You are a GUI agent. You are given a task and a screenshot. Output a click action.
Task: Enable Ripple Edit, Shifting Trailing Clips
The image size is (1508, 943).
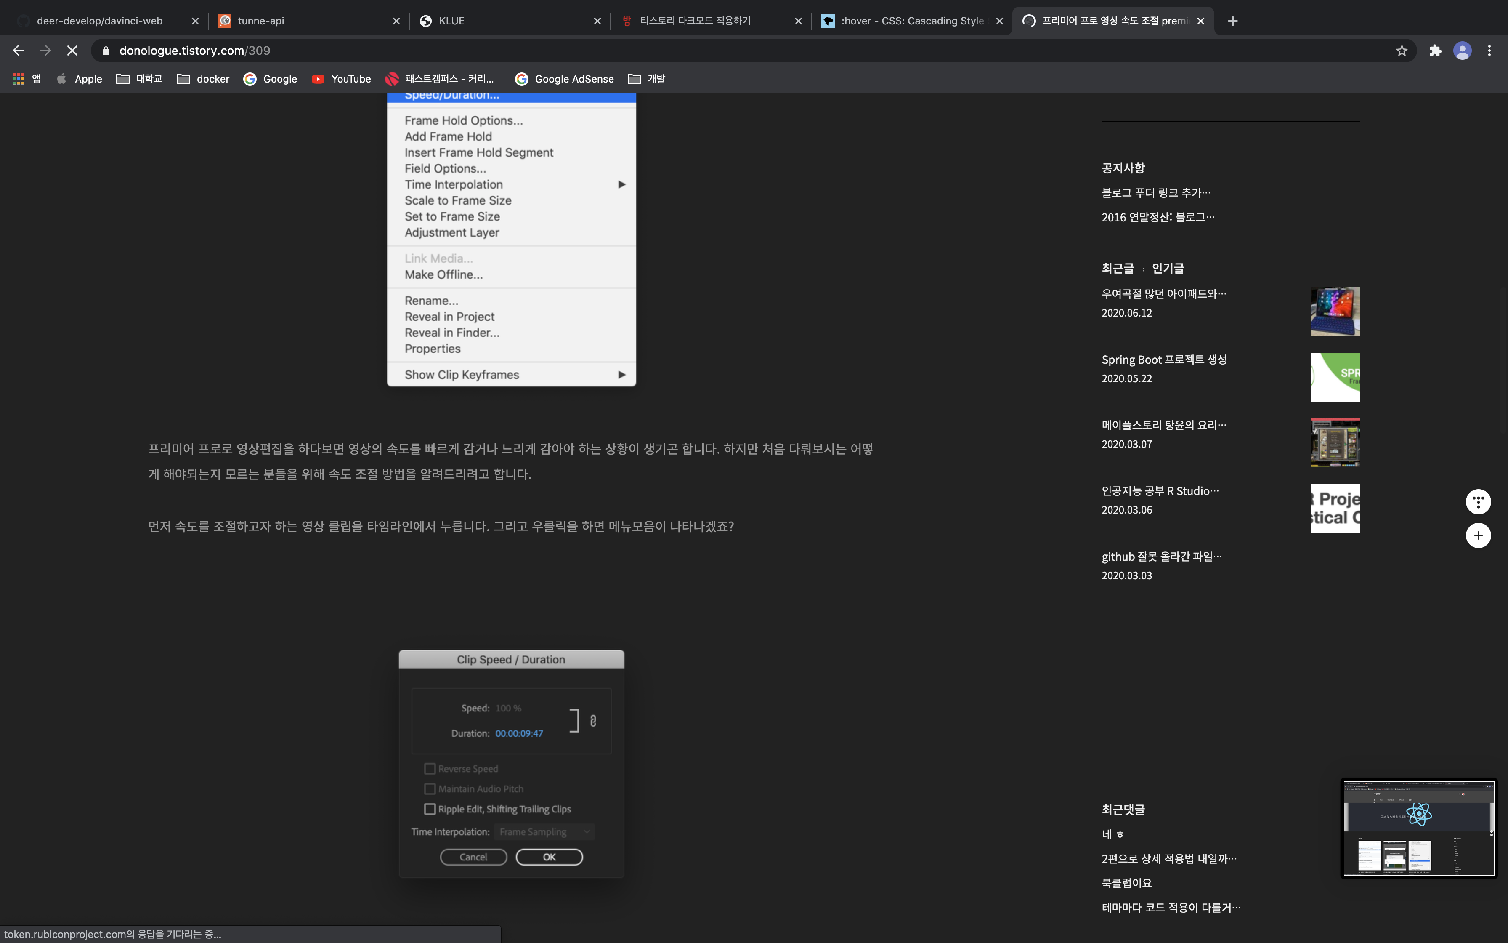point(430,809)
